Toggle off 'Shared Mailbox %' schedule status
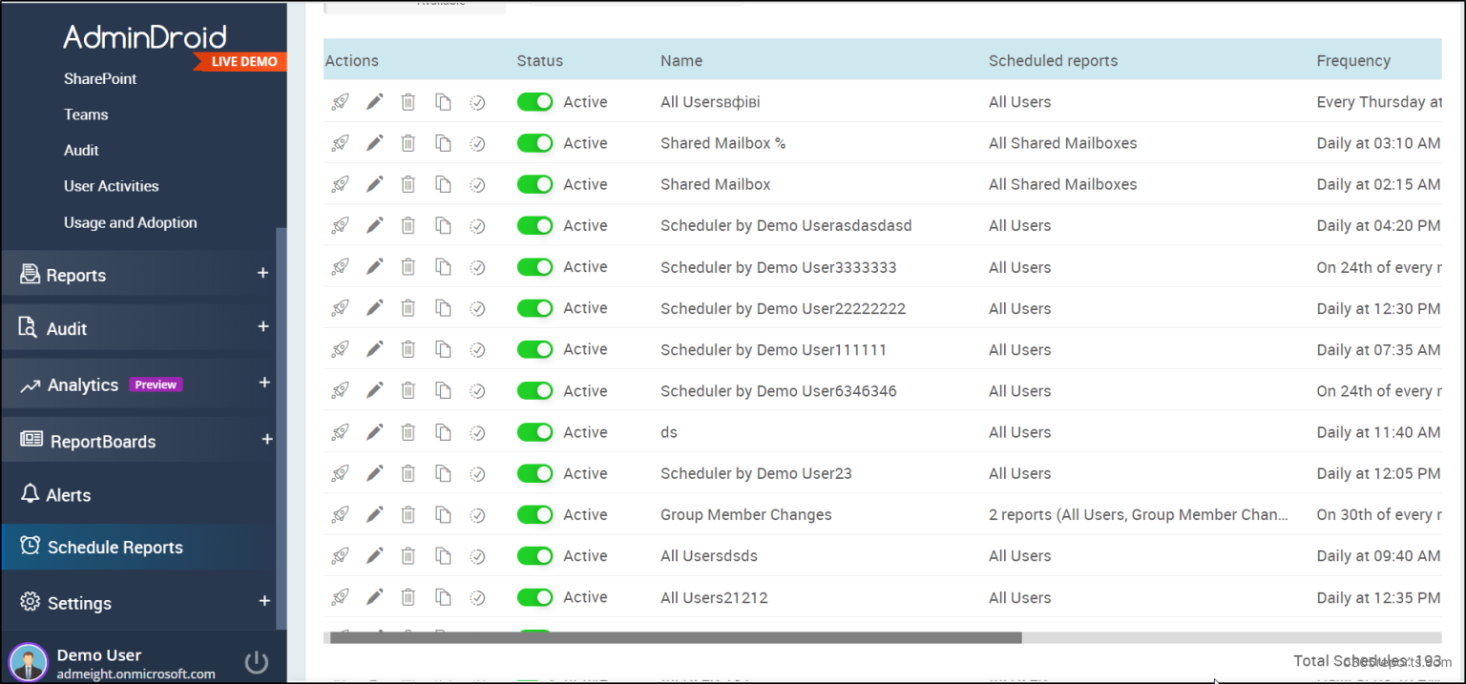The height and width of the screenshot is (684, 1466). tap(534, 143)
